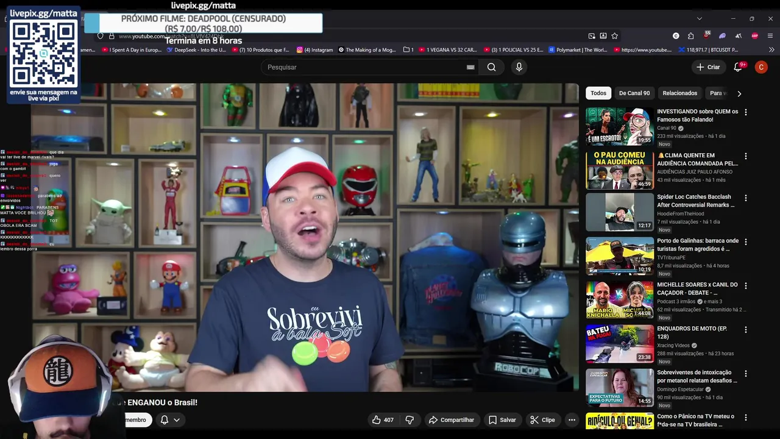Open CLIMA QUENTE EM AUDIÊNCIA video title
Screen dimensions: 780x439
coord(697,159)
